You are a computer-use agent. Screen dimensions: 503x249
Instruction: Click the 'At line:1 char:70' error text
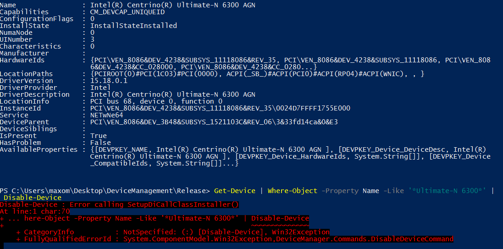point(35,211)
